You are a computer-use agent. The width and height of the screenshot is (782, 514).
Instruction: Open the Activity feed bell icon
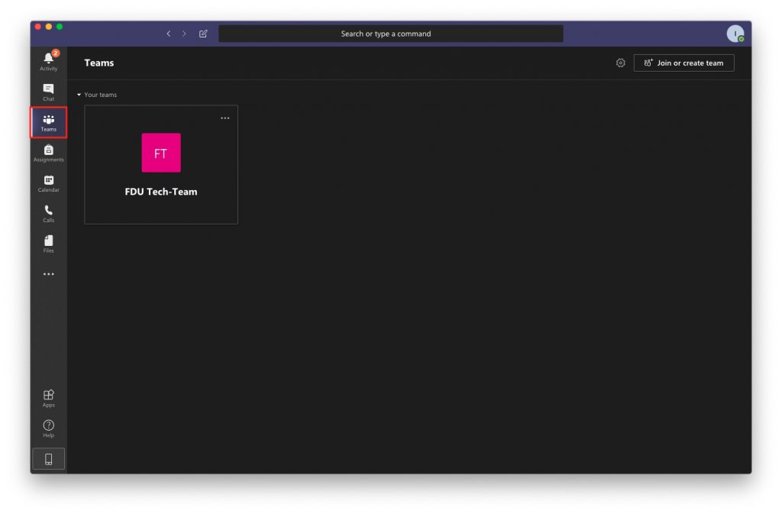[48, 61]
